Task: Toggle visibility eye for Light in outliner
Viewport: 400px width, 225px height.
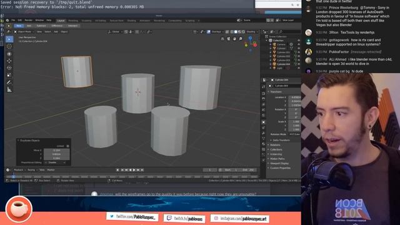Action: [x=299, y=68]
